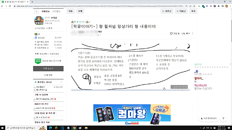Open the 카페정보 tab

pos(46,11)
